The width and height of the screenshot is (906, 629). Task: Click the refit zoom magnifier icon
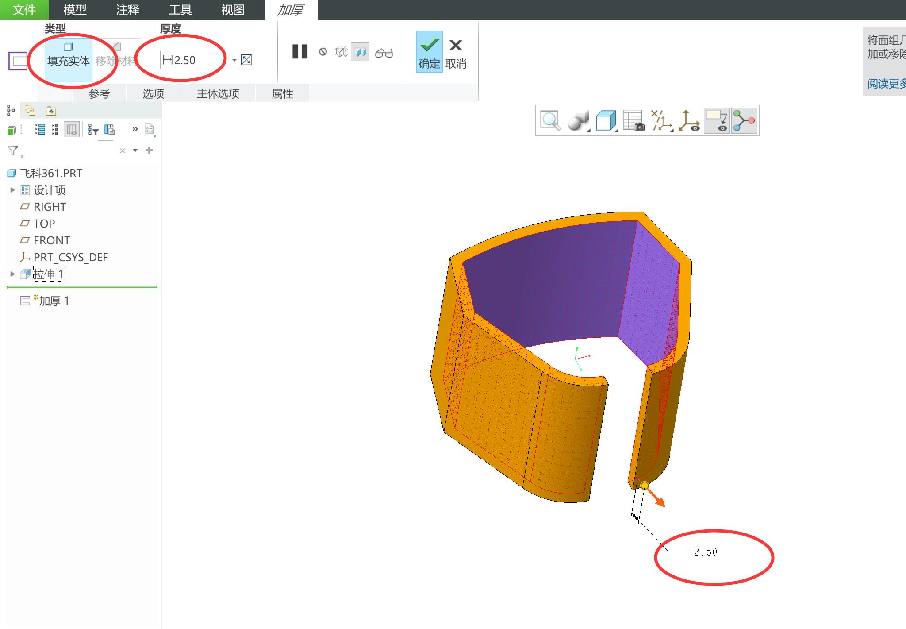tap(550, 120)
